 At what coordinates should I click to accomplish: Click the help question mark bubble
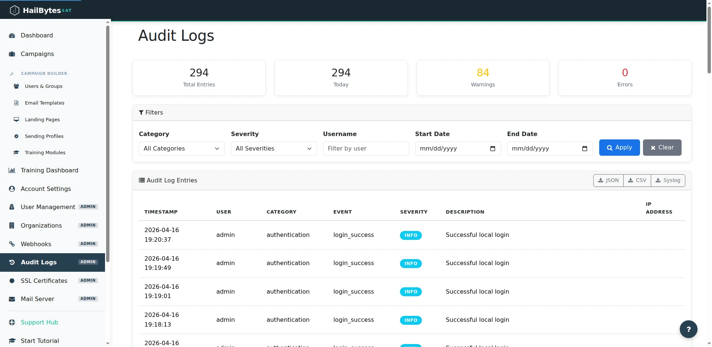689,329
